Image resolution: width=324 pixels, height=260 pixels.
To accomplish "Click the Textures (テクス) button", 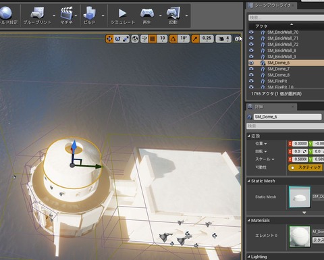I will [x=318, y=240].
